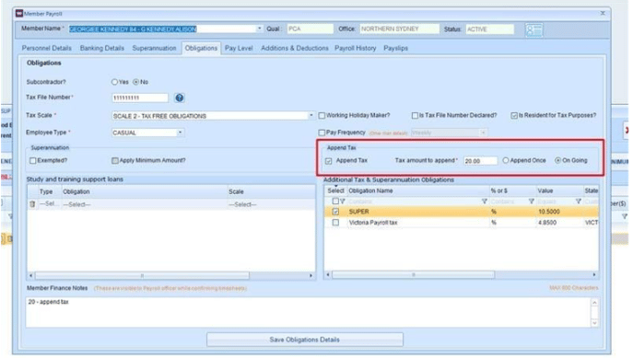
Task: Open the Value column filter icon
Action: (x=578, y=202)
